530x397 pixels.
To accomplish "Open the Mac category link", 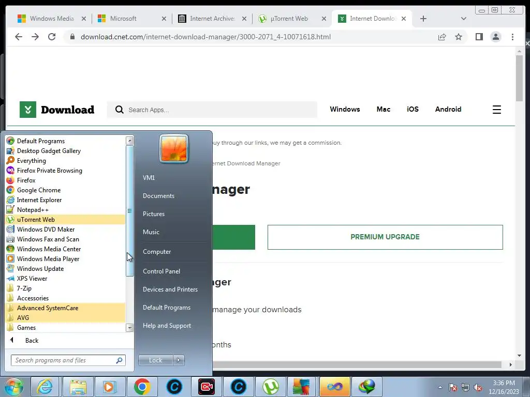I will click(384, 110).
